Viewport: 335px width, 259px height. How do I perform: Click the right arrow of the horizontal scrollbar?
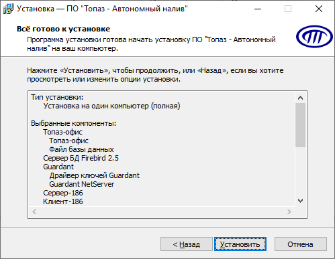pos(289,211)
